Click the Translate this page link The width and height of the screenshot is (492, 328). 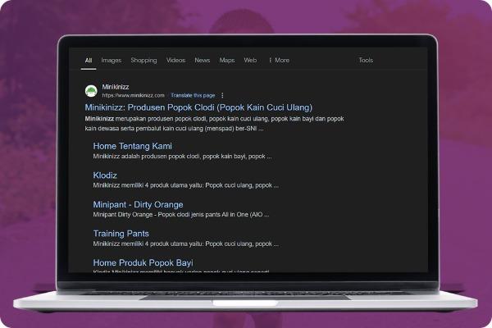193,95
